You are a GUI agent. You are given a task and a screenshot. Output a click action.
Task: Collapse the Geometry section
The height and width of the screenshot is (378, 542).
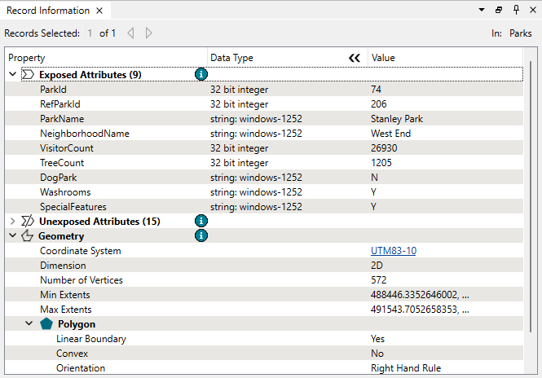pos(12,235)
